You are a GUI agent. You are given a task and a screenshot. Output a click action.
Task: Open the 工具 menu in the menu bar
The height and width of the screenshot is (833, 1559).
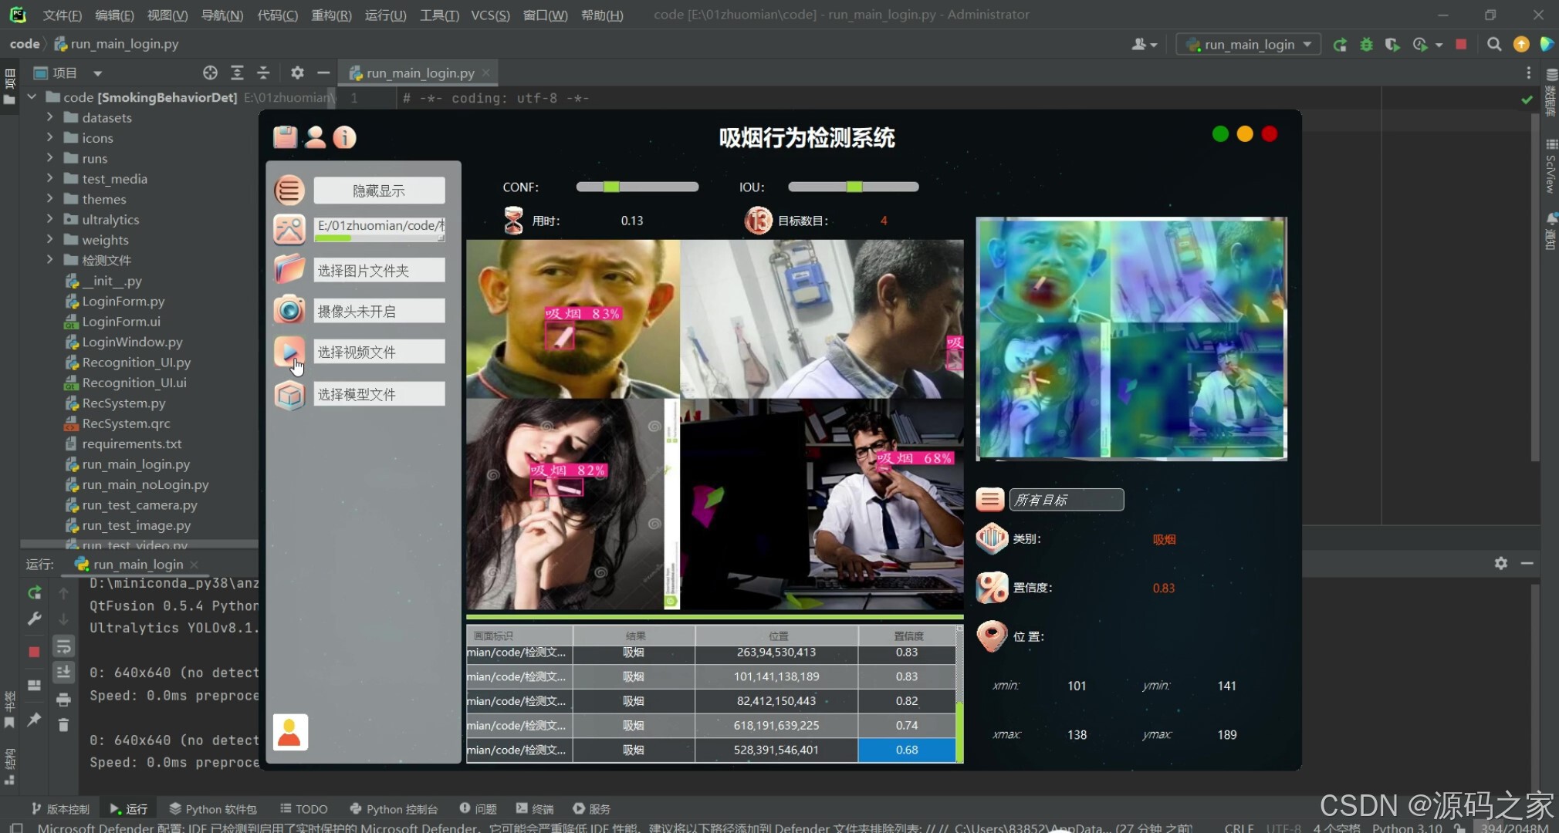pos(438,15)
